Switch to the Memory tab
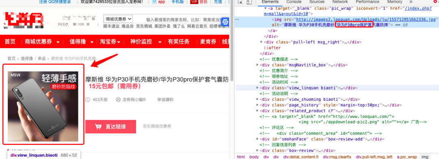 (x=394, y=2)
